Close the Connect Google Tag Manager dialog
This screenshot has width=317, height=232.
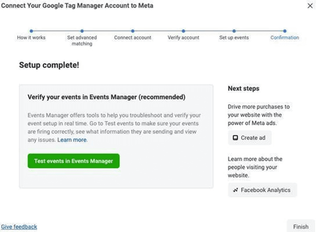coord(310,6)
